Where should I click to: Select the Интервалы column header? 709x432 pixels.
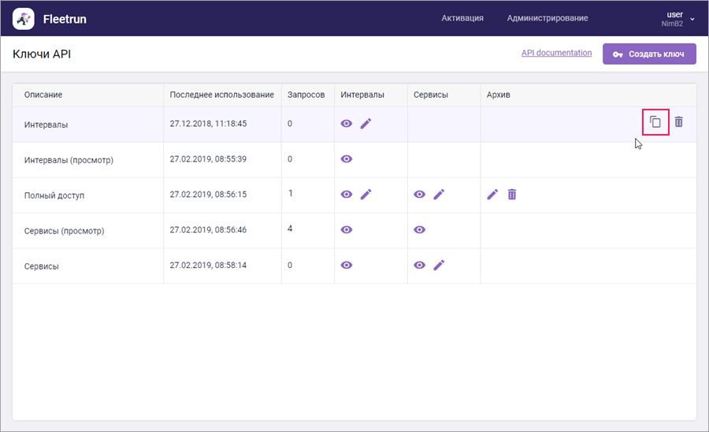(362, 95)
